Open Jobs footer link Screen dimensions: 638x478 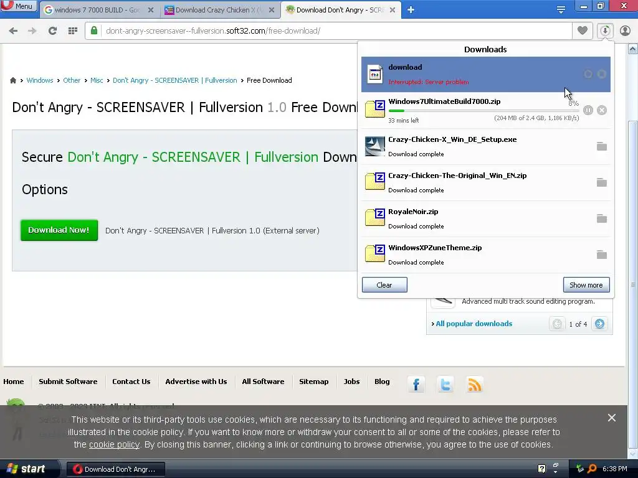351,382
